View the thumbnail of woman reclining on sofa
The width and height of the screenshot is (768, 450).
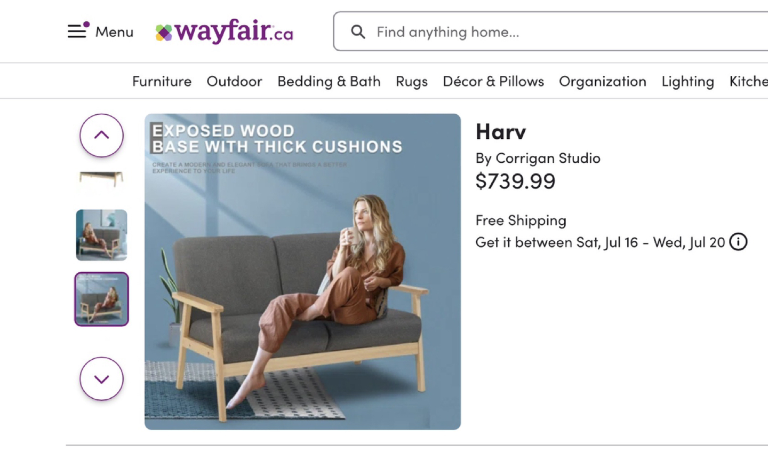[101, 235]
